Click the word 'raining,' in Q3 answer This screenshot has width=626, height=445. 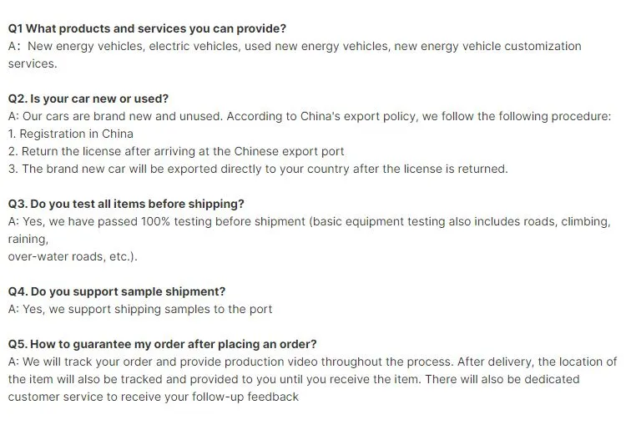[x=28, y=239]
